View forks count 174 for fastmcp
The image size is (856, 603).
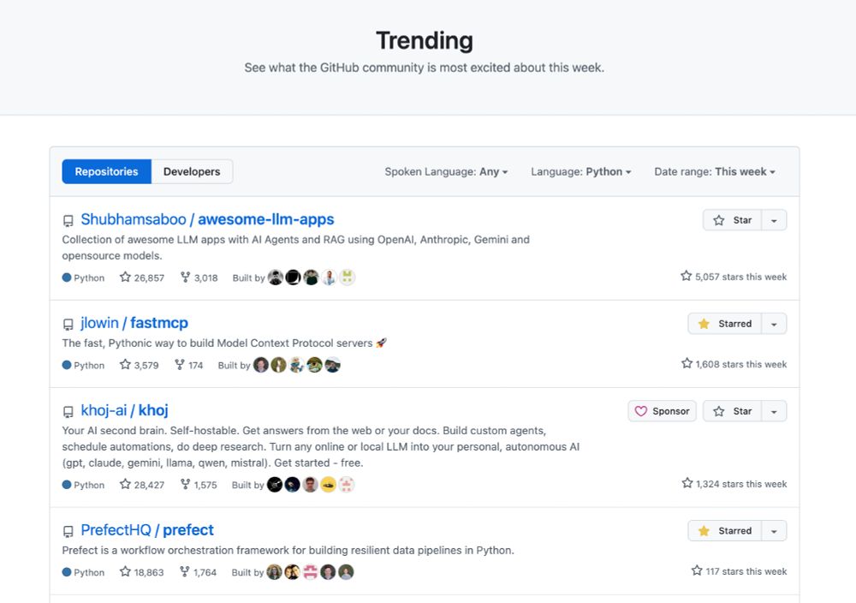pos(189,365)
